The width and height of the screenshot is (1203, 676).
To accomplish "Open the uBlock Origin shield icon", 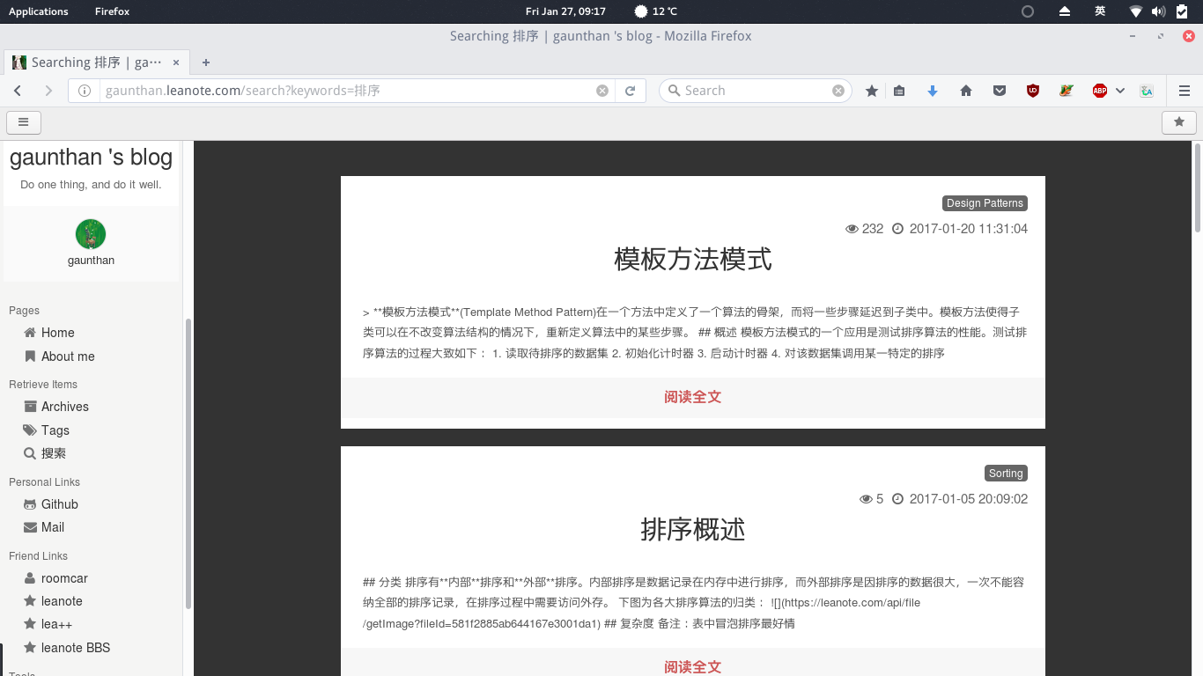I will [1033, 91].
